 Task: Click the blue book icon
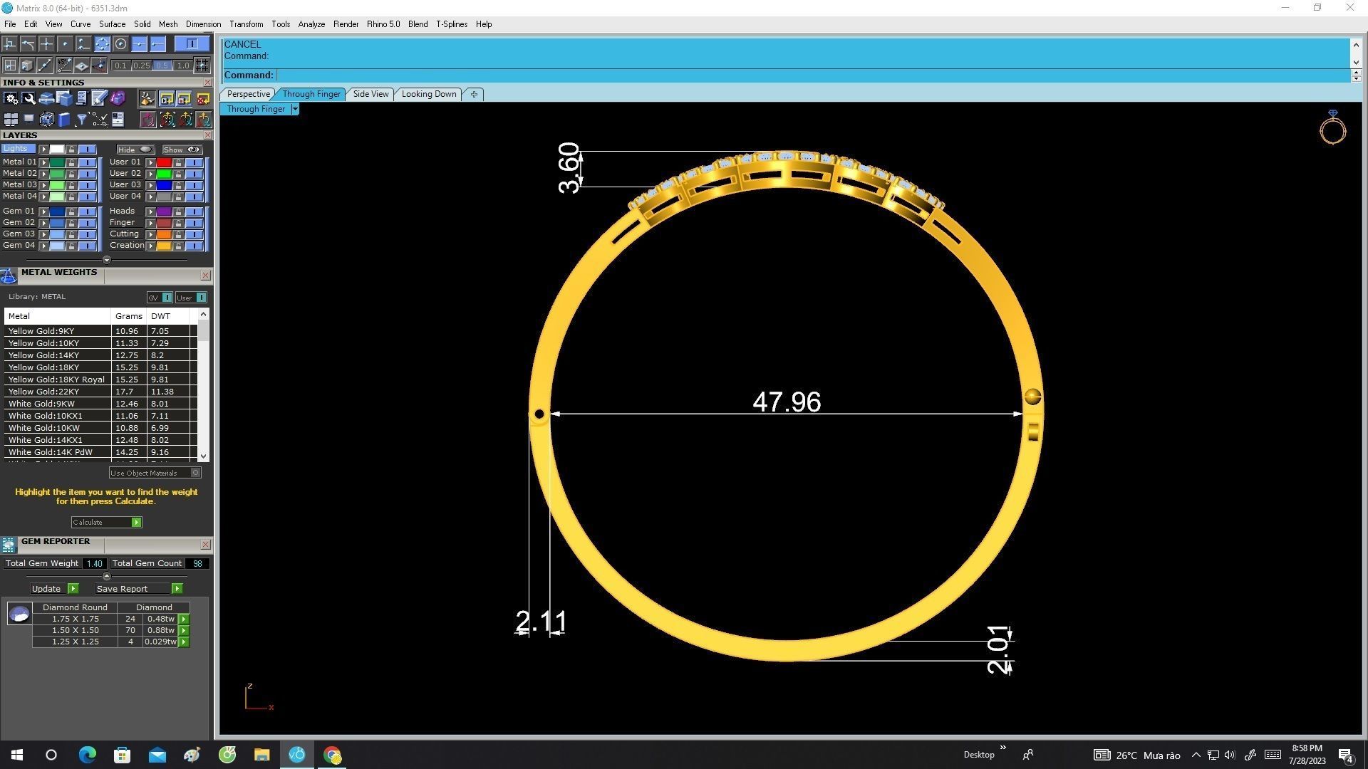coord(64,120)
